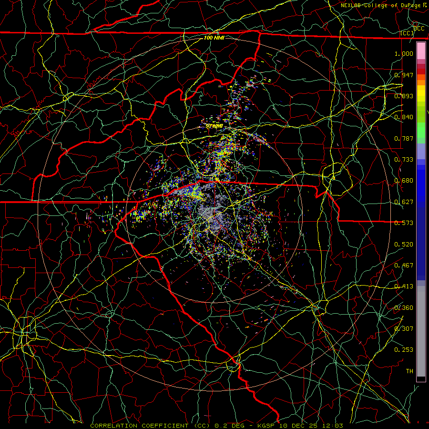This screenshot has width=429, height=429.
Task: Click the 0.360 scale value
Action: (x=404, y=308)
